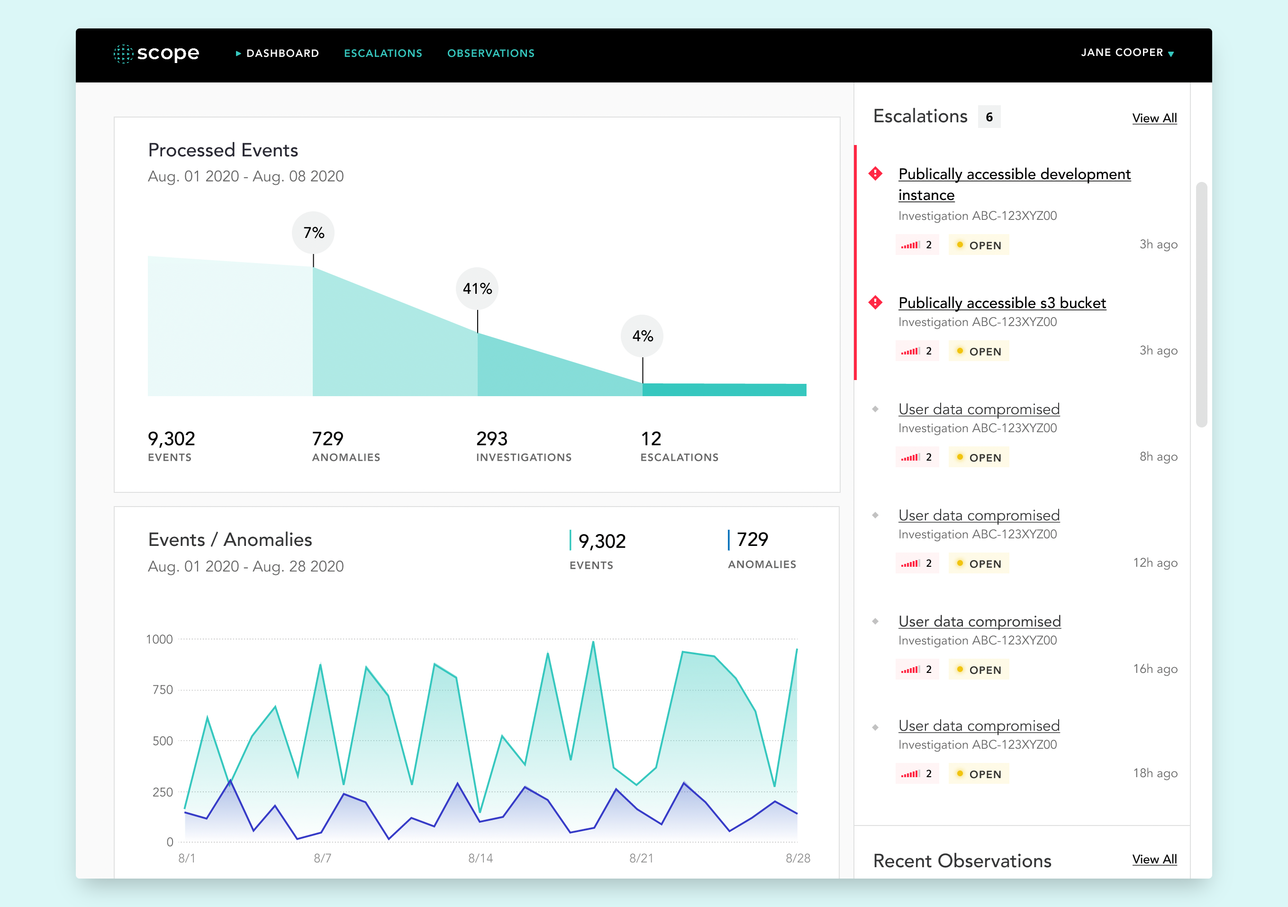
Task: Click red alert diamond beside s3 bucket escalation
Action: pos(875,302)
